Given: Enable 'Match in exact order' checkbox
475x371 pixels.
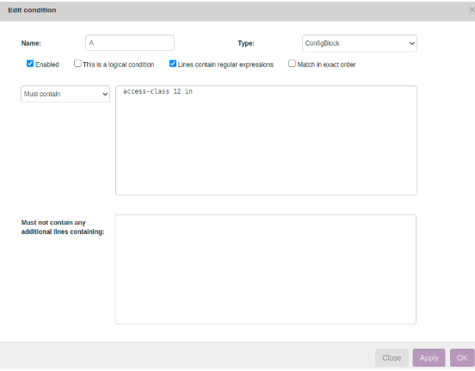Looking at the screenshot, I should click(x=292, y=64).
